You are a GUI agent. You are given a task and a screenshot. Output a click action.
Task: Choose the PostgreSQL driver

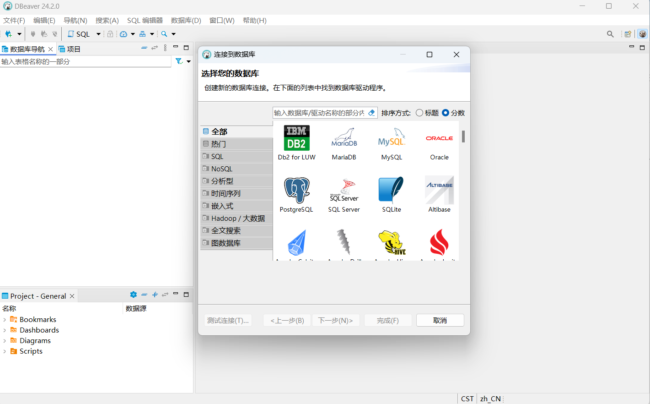coord(296,195)
